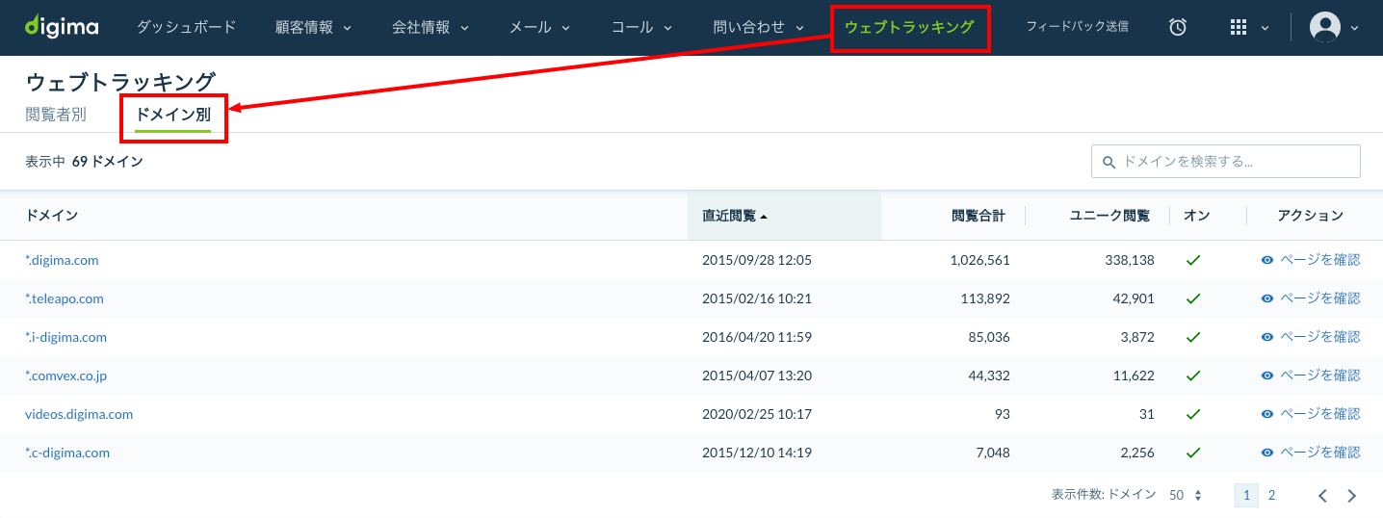Click eye icon in videos.digima.com row
The width and height of the screenshot is (1383, 518).
(1267, 414)
